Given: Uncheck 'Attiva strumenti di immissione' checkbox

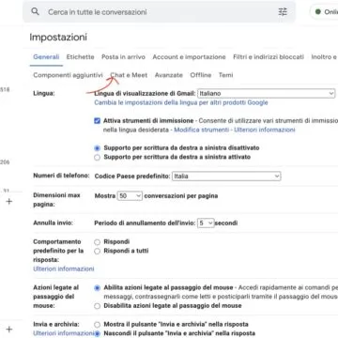Looking at the screenshot, I should [97, 121].
